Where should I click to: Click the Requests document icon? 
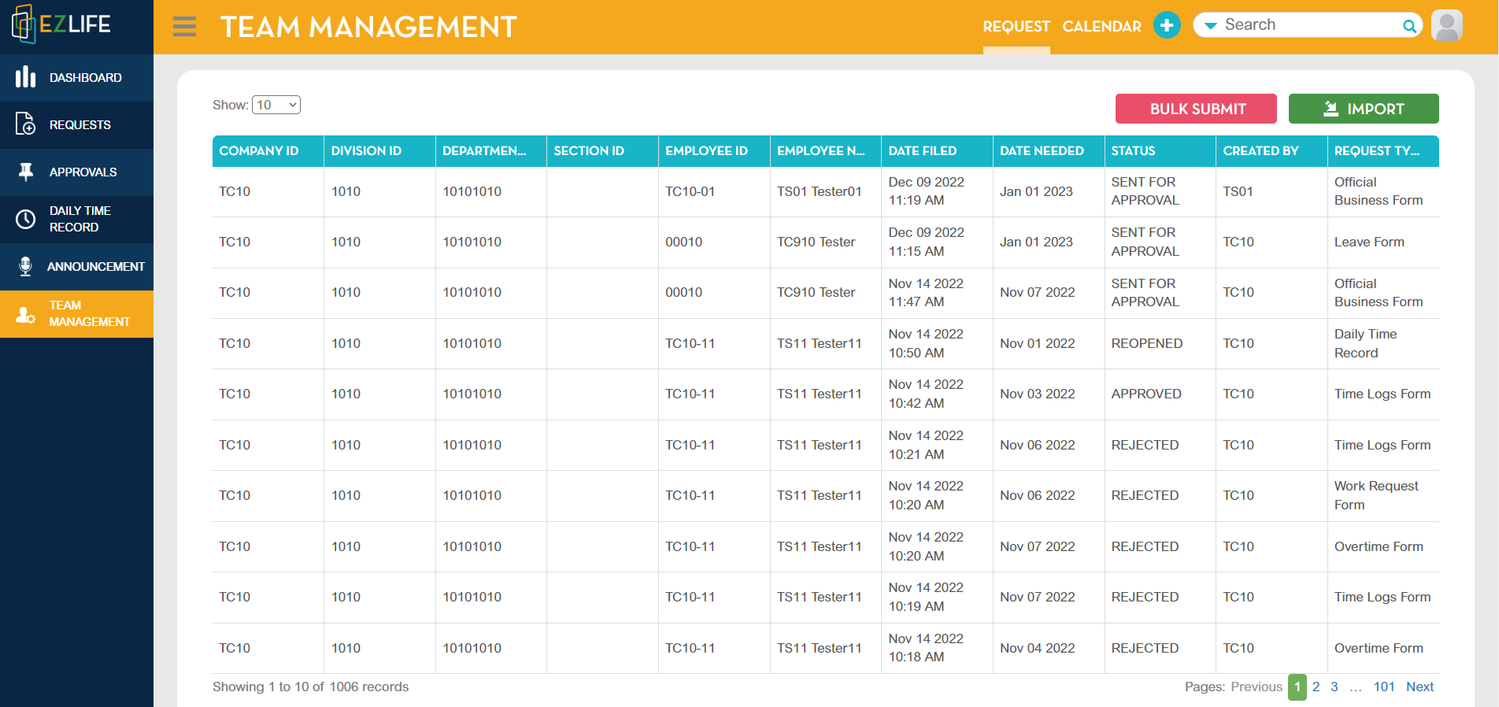pyautogui.click(x=25, y=124)
